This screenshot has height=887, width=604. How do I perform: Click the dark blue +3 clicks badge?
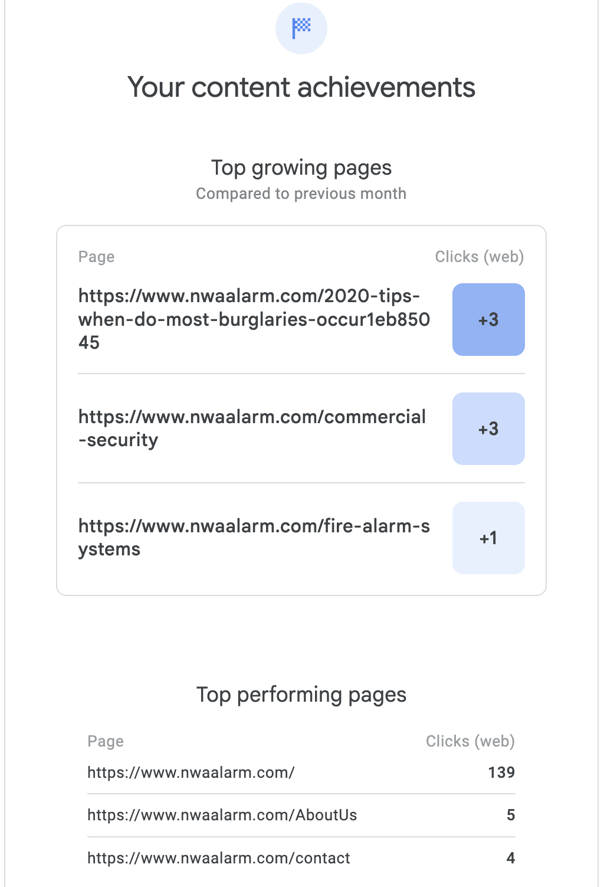click(x=488, y=320)
